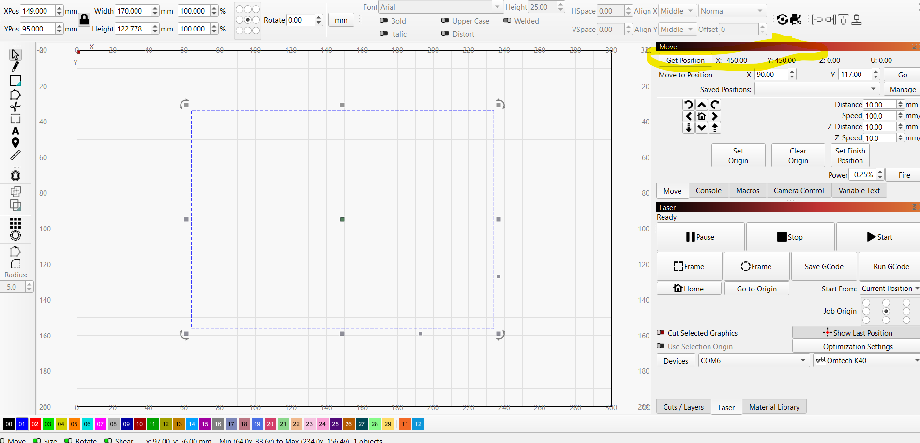This screenshot has width=920, height=443.
Task: Open the Start From dropdown
Action: (890, 289)
